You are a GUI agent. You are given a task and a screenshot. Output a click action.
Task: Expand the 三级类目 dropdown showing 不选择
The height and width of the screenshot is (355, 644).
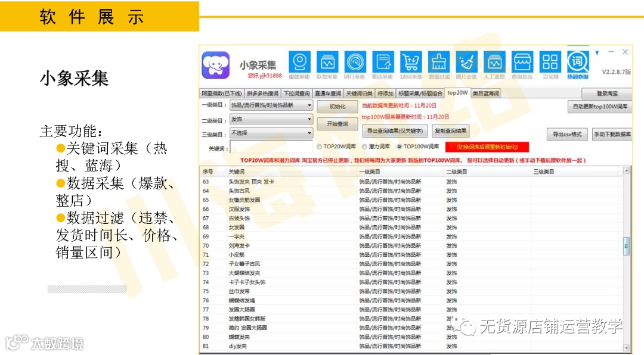[271, 133]
